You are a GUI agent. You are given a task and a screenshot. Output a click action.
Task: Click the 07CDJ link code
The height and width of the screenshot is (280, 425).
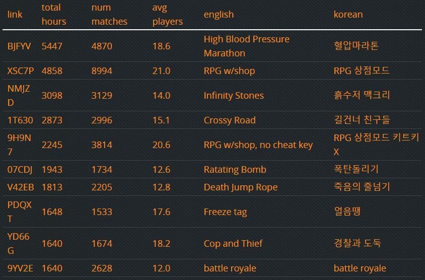(20, 170)
